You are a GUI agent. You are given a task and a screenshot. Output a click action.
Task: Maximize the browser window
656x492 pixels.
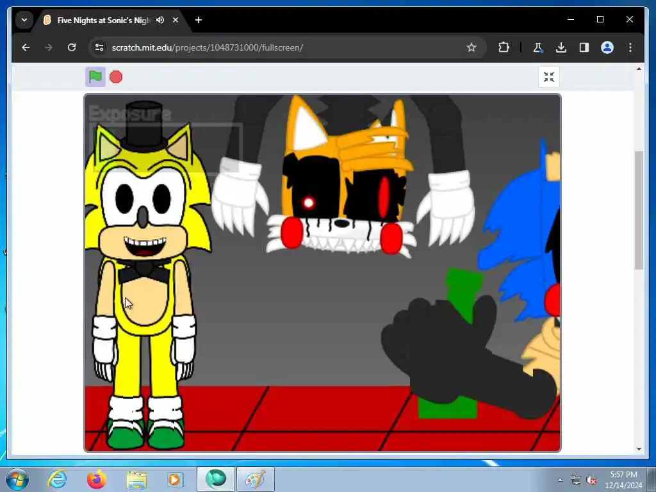[600, 19]
